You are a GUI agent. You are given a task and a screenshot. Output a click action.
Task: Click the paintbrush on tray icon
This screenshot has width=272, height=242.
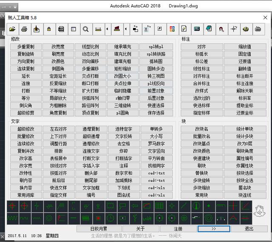(x=37, y=29)
